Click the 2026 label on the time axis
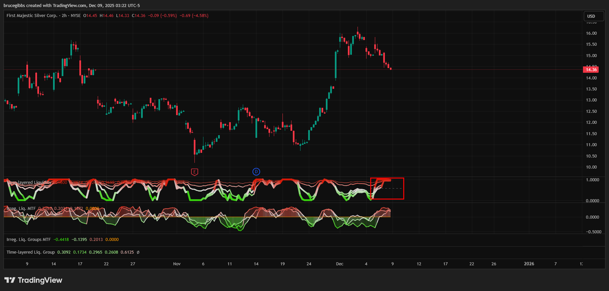 [529, 264]
